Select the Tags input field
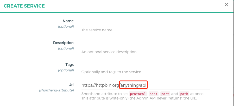 [146, 65]
